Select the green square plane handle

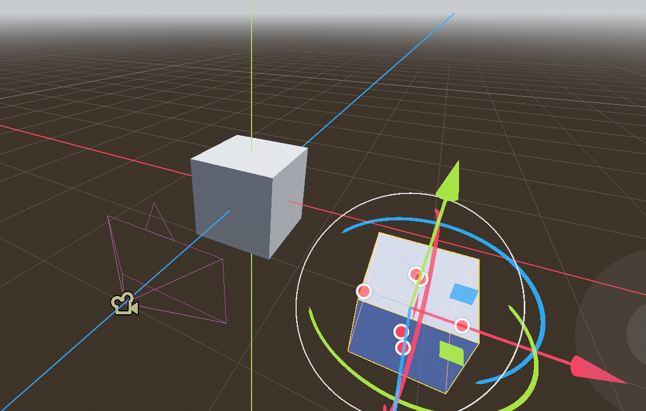point(451,352)
